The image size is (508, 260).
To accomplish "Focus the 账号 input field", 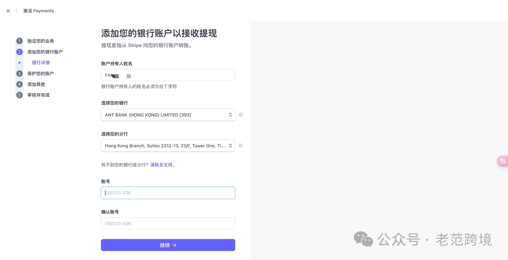I will pos(168,193).
